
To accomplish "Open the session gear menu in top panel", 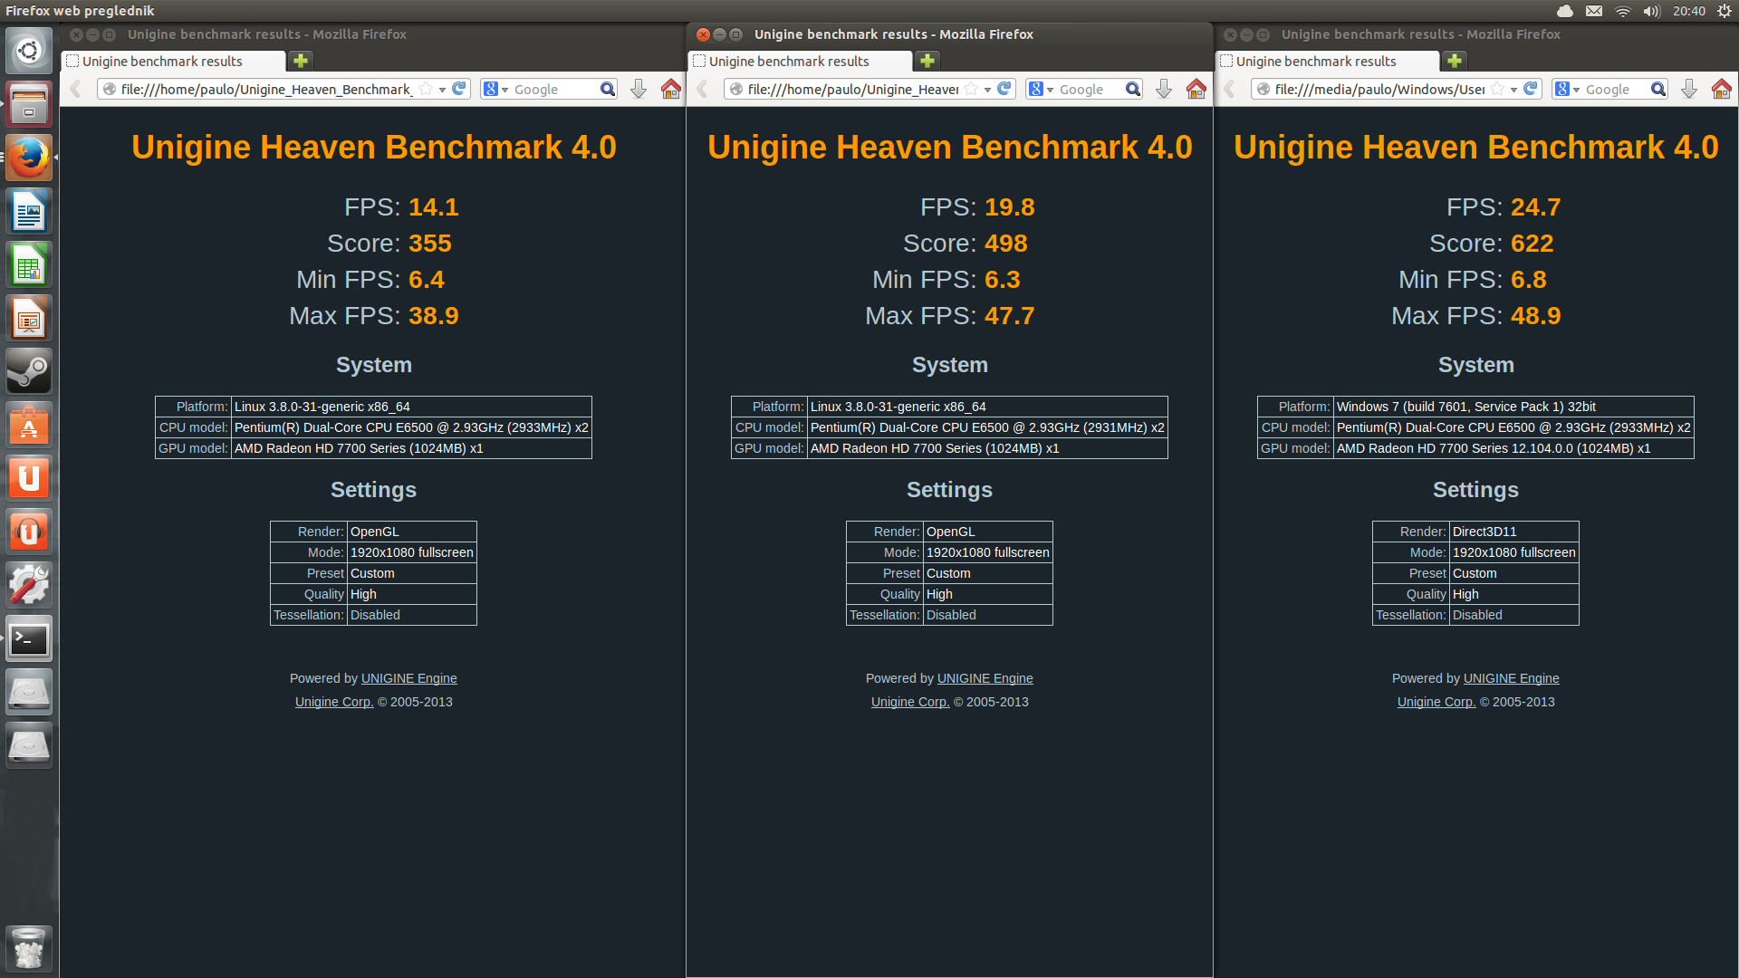I will click(x=1724, y=11).
